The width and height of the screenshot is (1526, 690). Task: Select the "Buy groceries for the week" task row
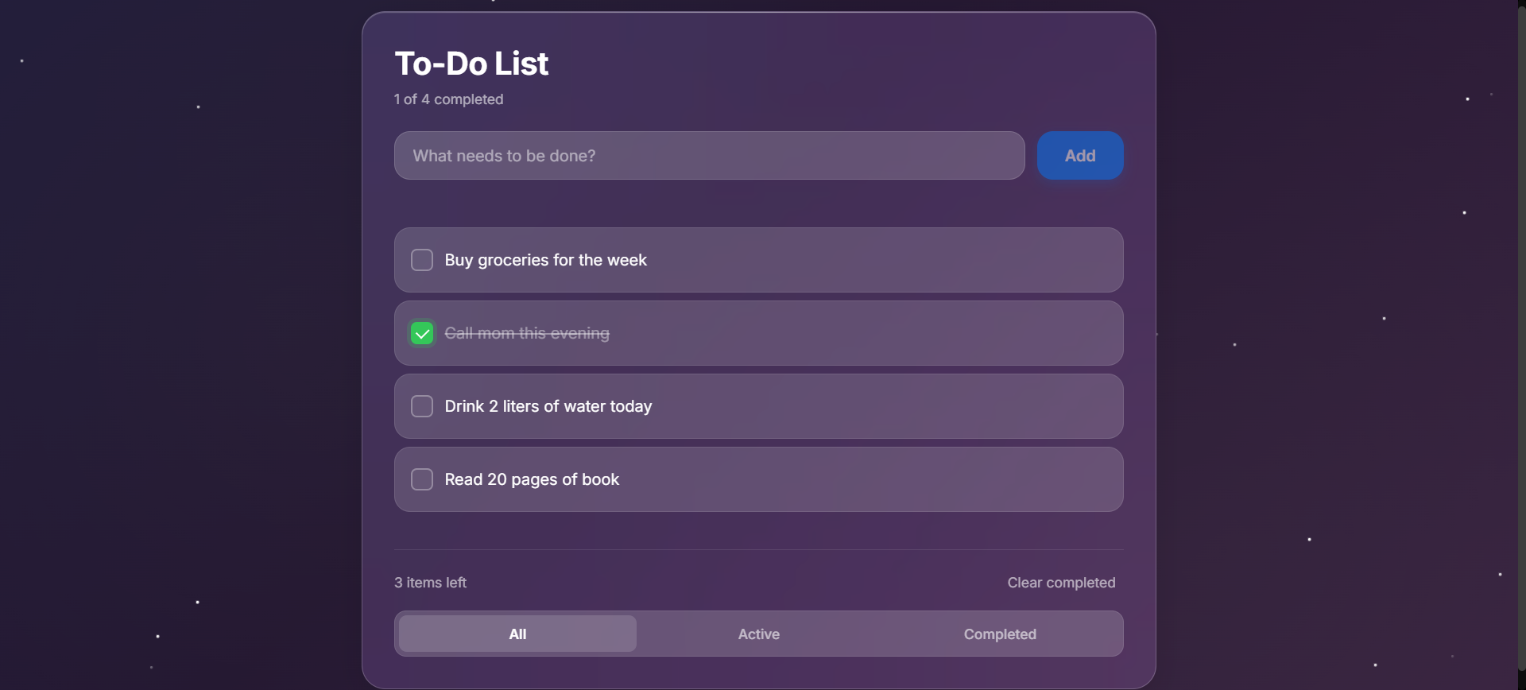[x=758, y=259]
